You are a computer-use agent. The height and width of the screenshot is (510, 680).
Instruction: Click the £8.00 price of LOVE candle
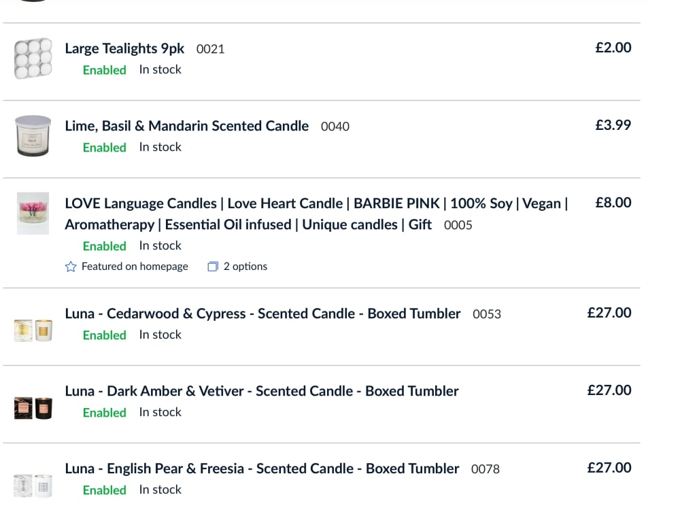613,203
